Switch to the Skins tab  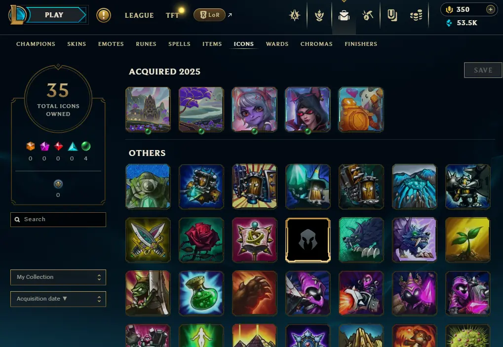[77, 44]
